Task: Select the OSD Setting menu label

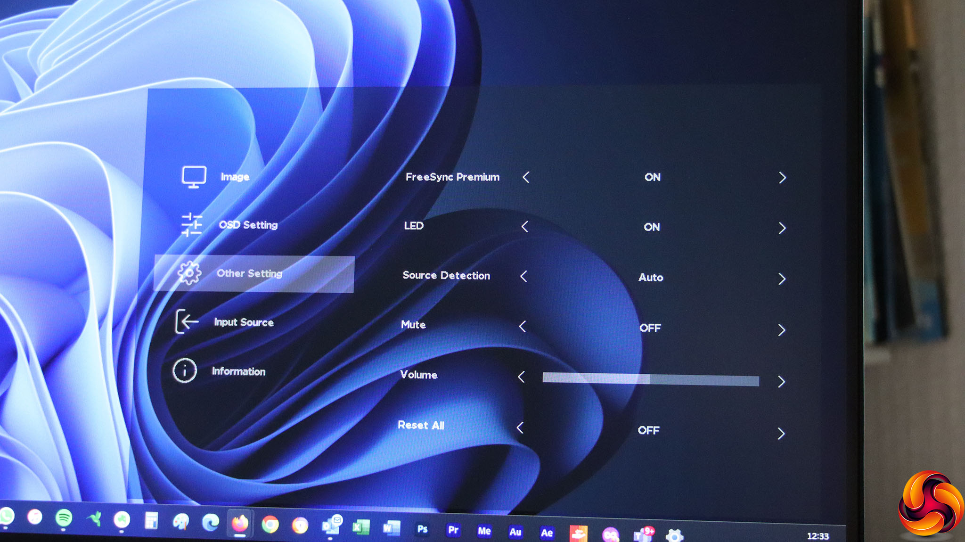Action: [x=248, y=225]
